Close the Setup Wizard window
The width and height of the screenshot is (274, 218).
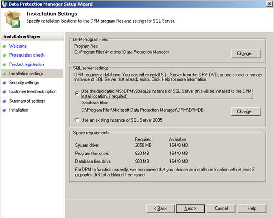(x=269, y=4)
